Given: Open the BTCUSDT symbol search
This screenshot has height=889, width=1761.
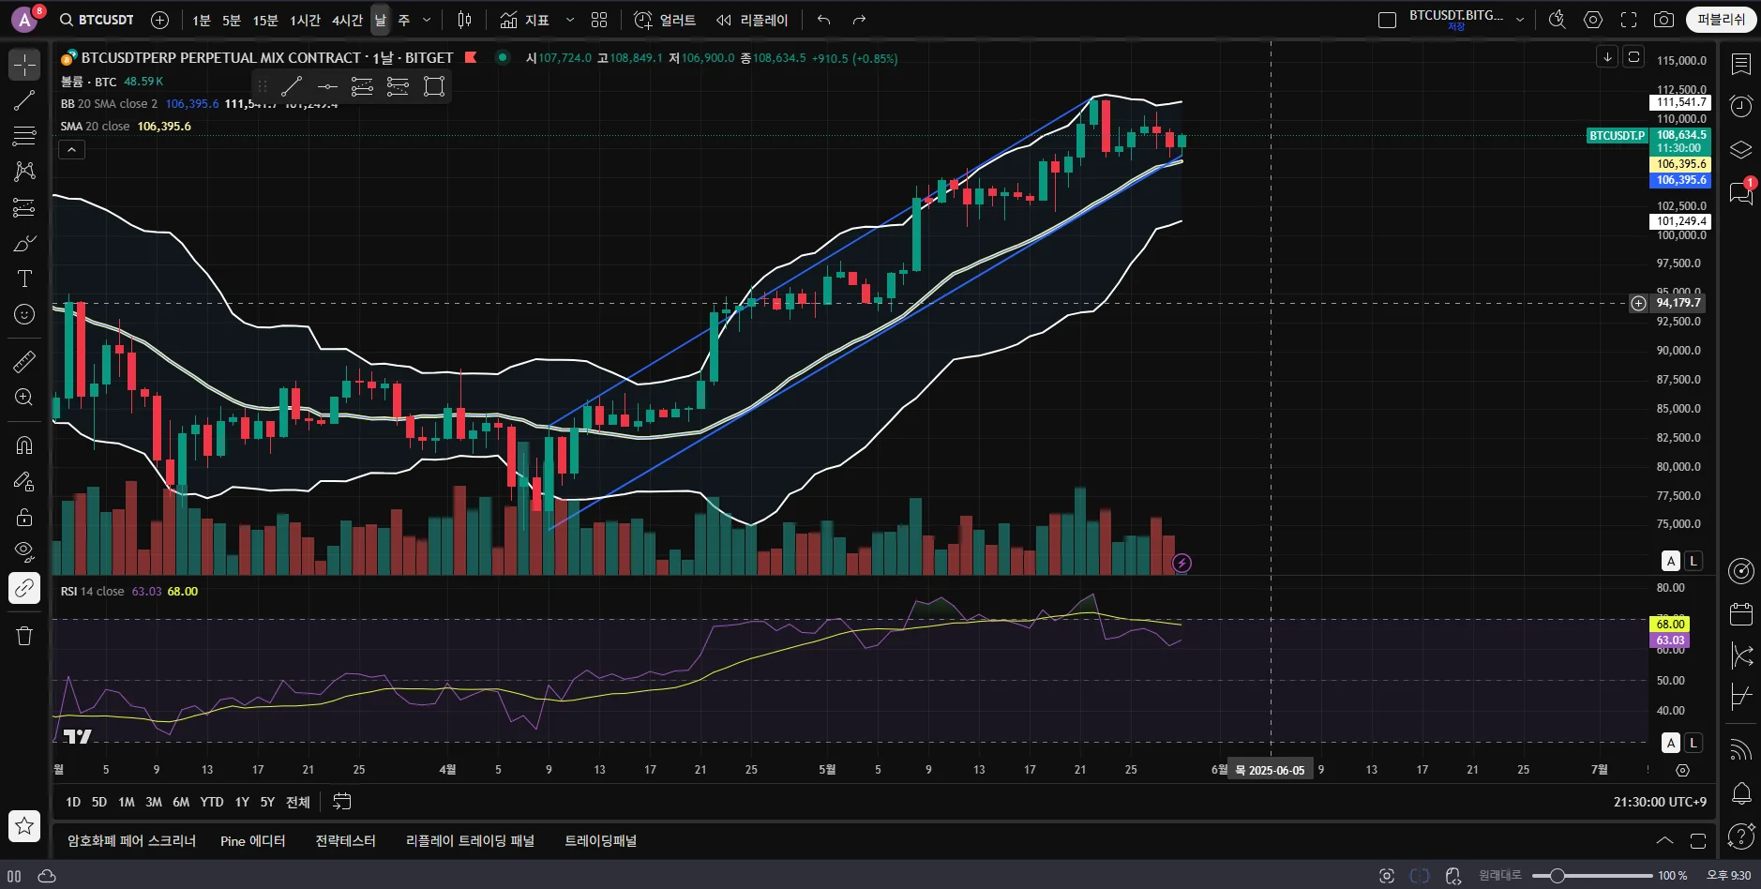Looking at the screenshot, I should (97, 20).
